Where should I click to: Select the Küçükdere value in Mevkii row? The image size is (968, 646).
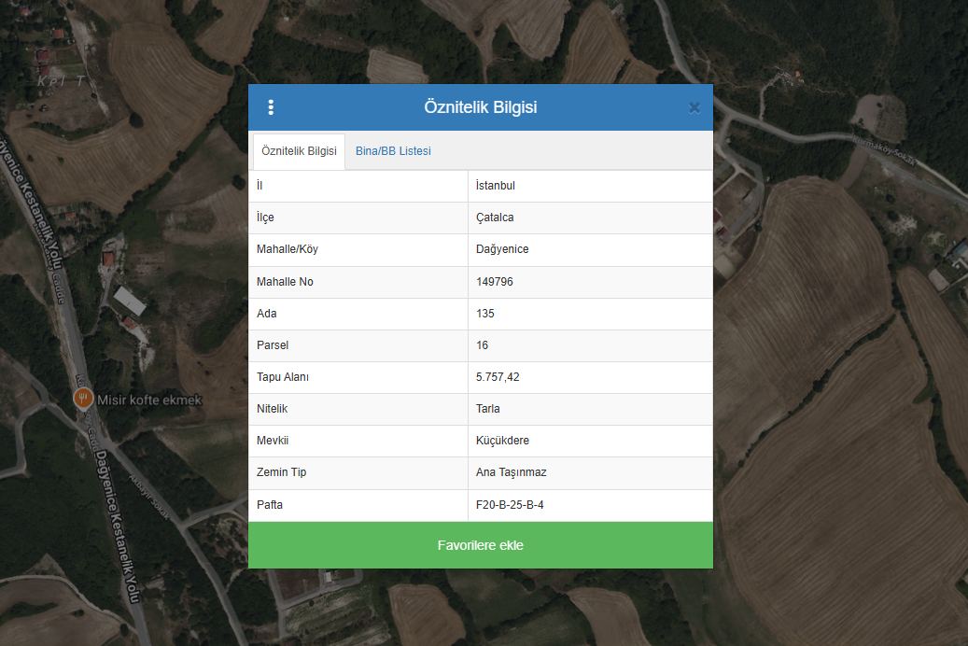(502, 441)
